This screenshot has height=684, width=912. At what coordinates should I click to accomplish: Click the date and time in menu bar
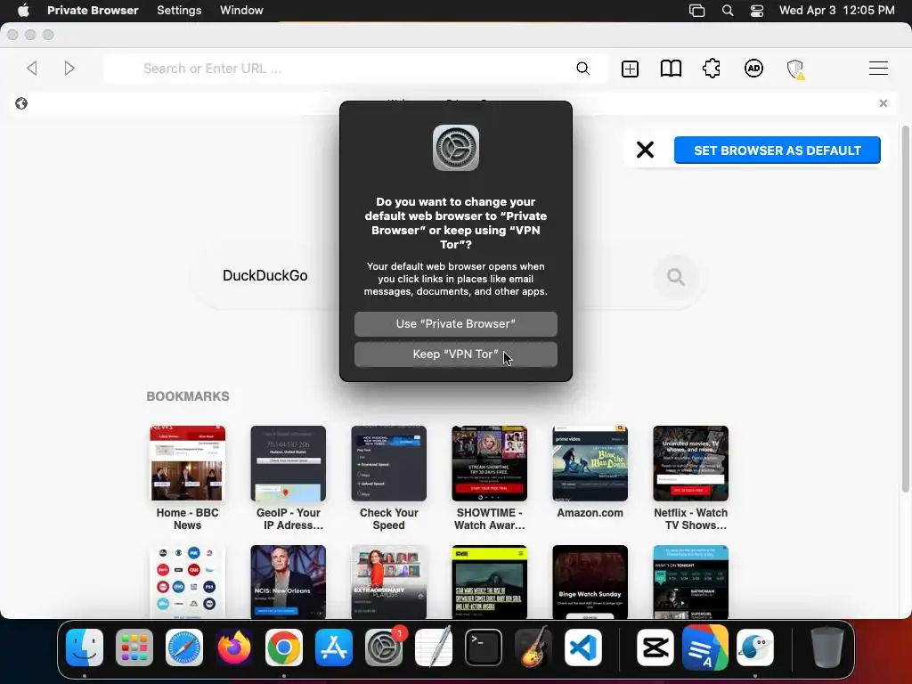(836, 10)
